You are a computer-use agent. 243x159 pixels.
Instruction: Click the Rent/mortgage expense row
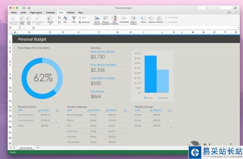click(97, 115)
